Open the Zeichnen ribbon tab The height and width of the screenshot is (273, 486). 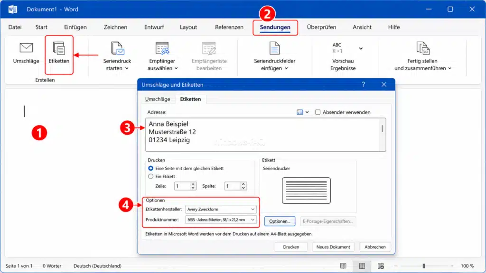(x=116, y=27)
